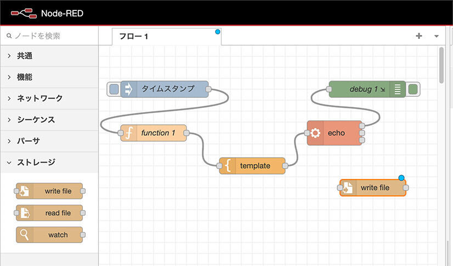Screen dimensions: 453x266
Task: Select the template node label
Action: coord(255,166)
